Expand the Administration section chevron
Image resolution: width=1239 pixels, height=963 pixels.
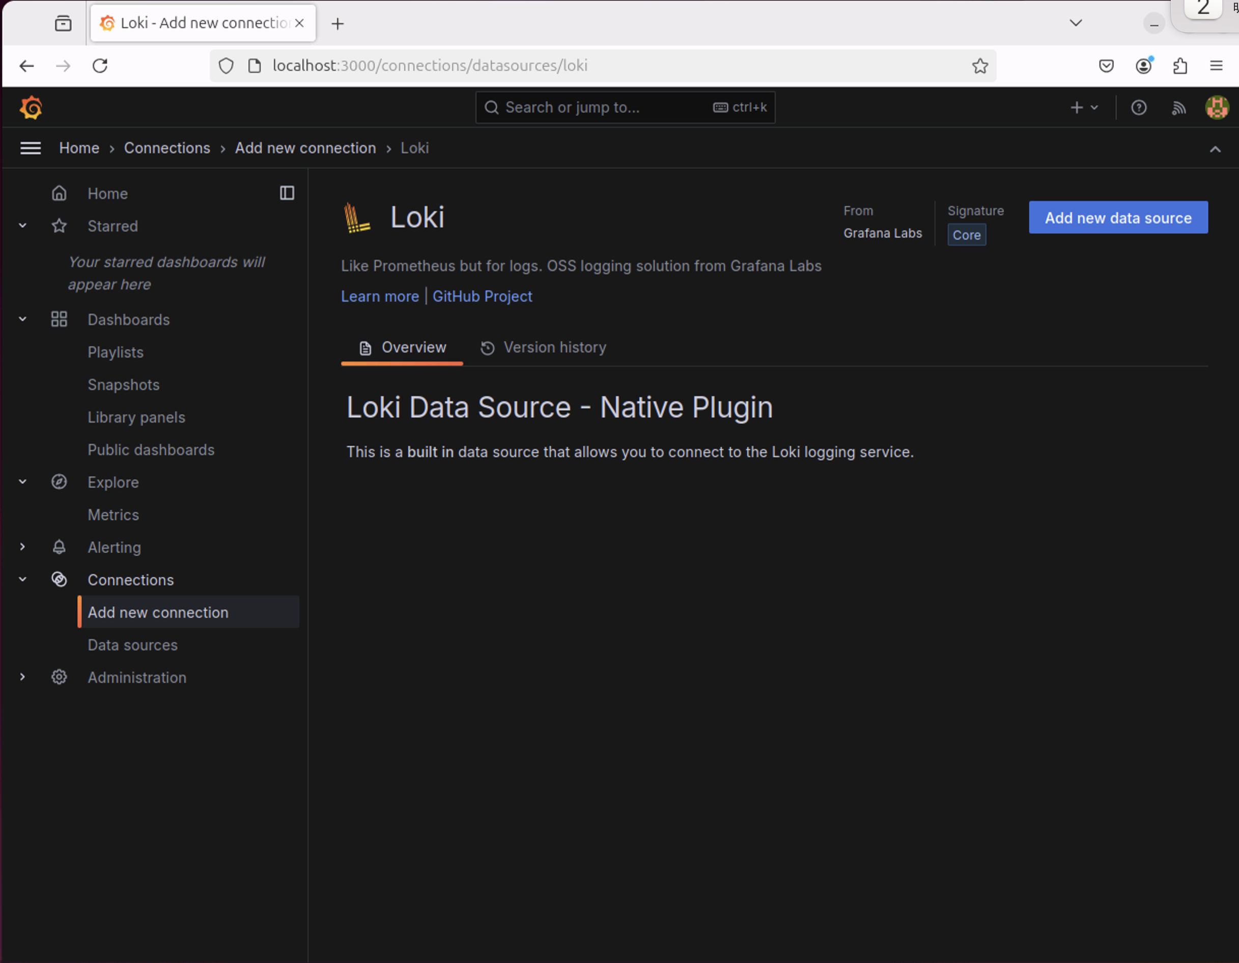(x=23, y=677)
